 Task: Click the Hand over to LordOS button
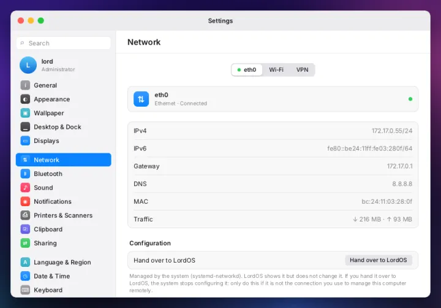click(x=379, y=260)
